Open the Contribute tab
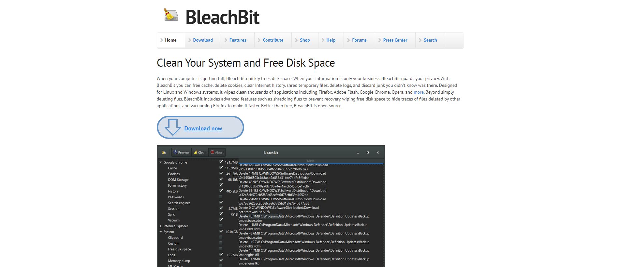Screen dimensions: 618x267 (273, 40)
